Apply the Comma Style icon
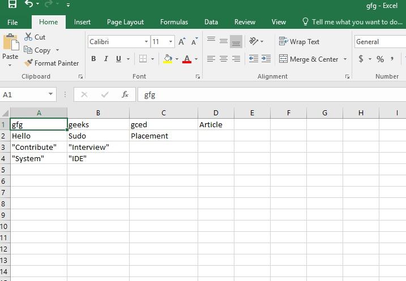This screenshot has width=406, height=281. click(x=392, y=59)
